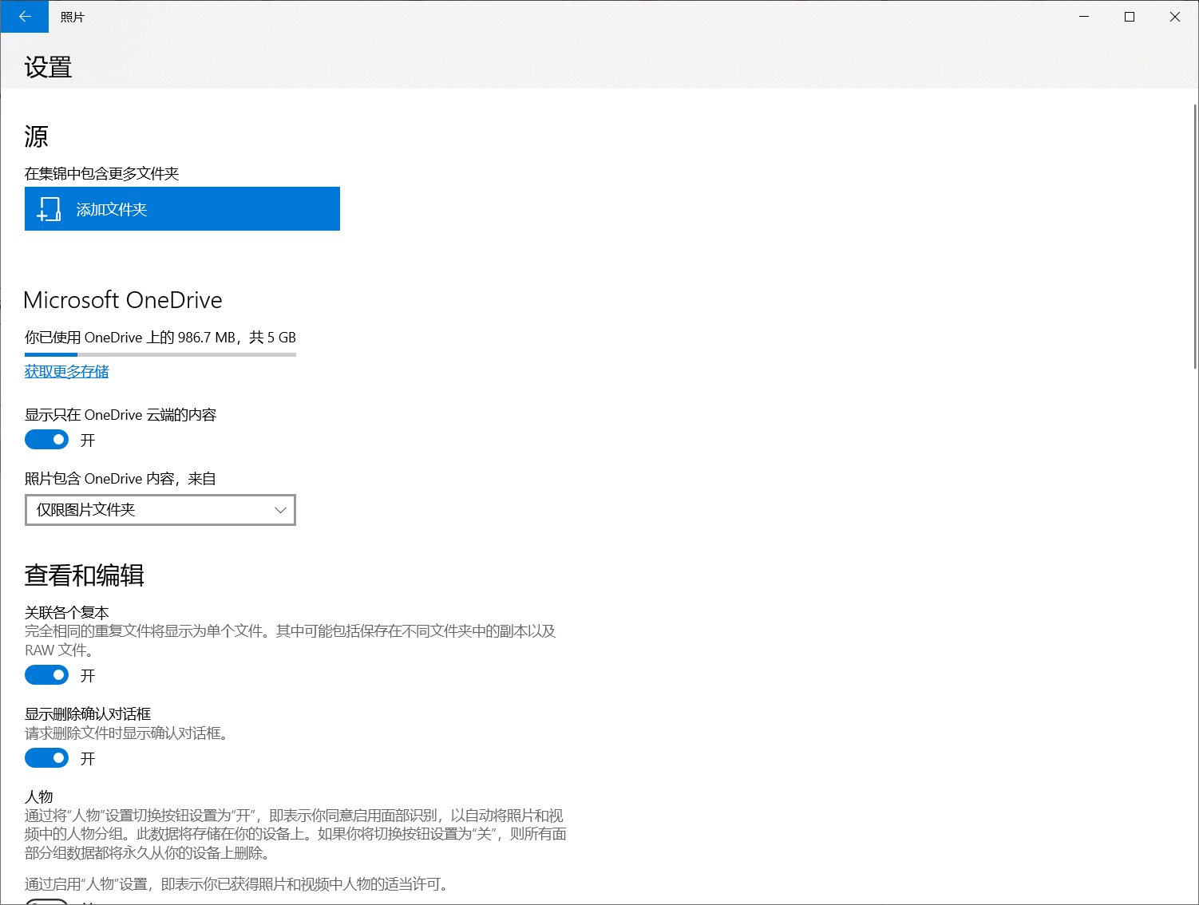Viewport: 1199px width, 905px height.
Task: Click the 照片 title bar text
Action: point(73,17)
